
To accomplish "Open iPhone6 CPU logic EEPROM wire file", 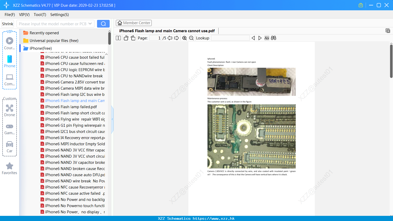I will pyautogui.click(x=73, y=70).
